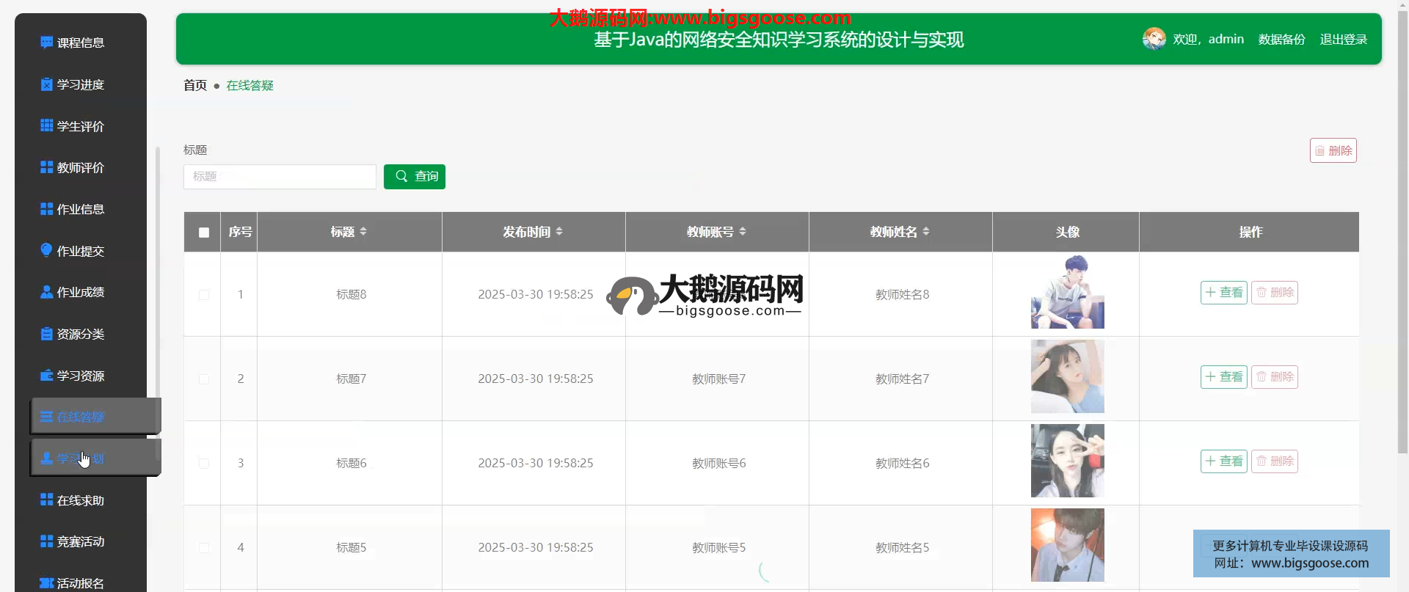The height and width of the screenshot is (592, 1409).
Task: Click the 学习进度 sidebar icon
Action: click(46, 84)
